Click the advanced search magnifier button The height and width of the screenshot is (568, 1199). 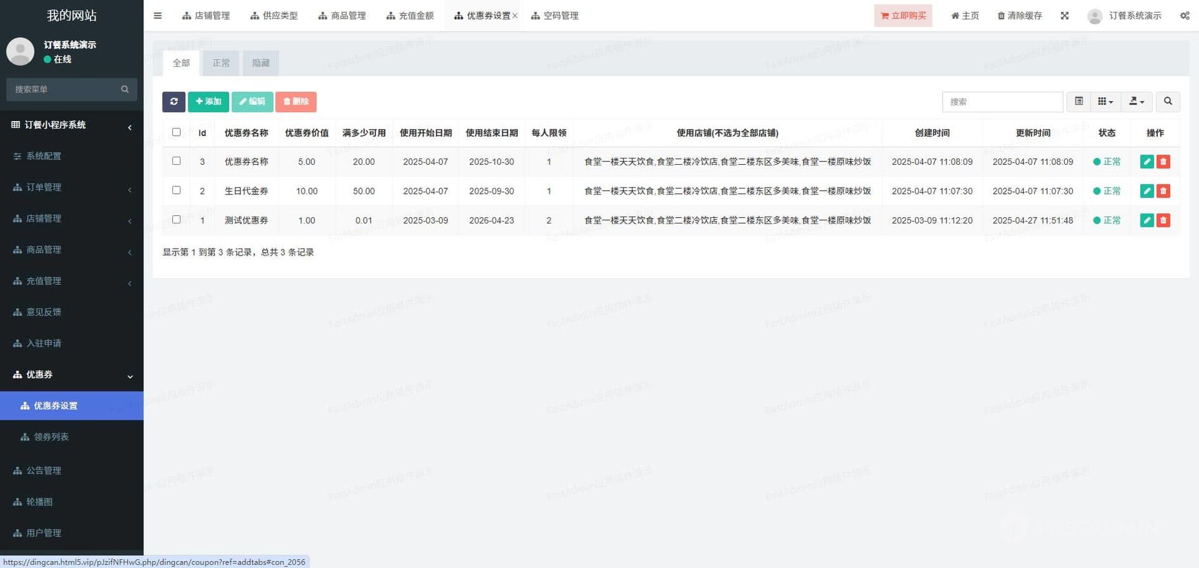(1167, 102)
